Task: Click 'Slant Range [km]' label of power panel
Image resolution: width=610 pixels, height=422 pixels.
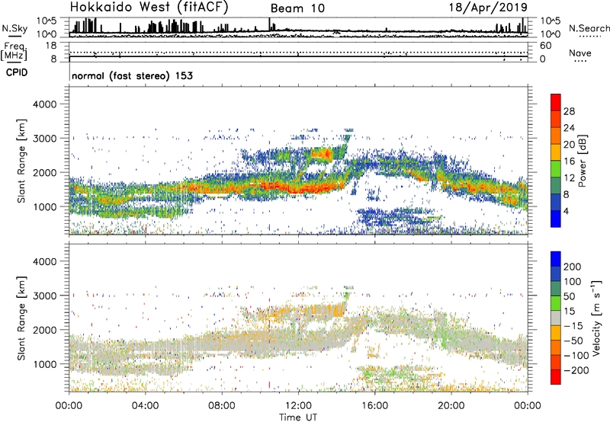Action: [21, 161]
